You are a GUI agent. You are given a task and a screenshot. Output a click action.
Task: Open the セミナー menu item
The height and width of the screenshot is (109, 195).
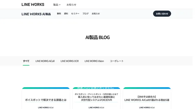pyautogui.click(x=75, y=14)
